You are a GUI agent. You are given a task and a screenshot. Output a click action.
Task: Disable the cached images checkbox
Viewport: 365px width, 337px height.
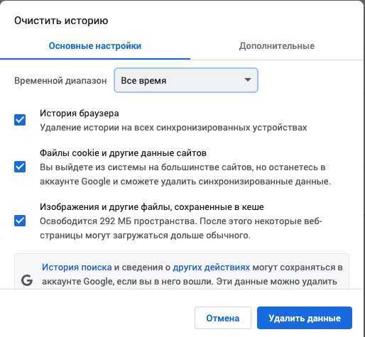pos(20,221)
